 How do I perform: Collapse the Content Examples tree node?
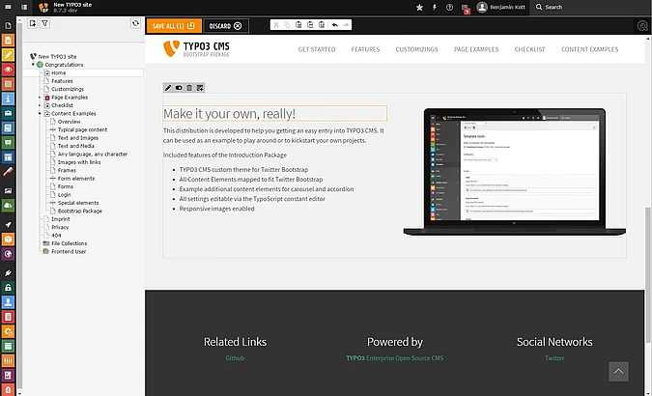pos(40,114)
